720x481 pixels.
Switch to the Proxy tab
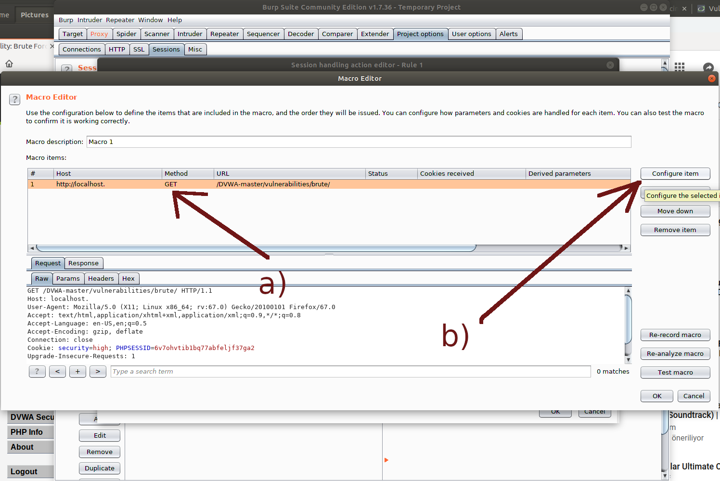click(x=99, y=34)
